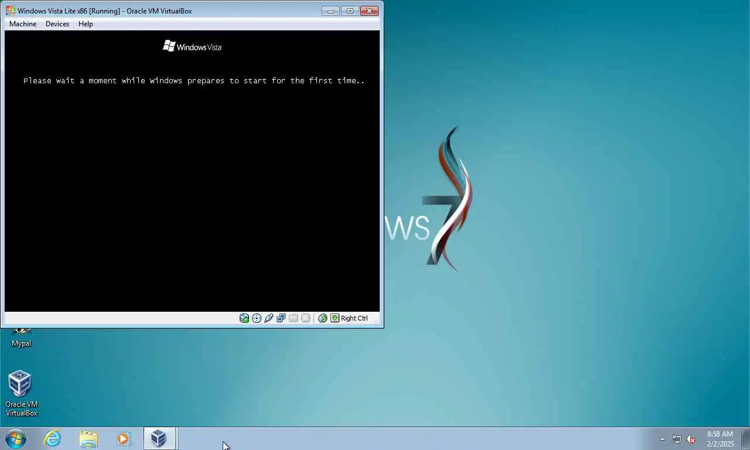Open the Help menu in VirtualBox

point(86,24)
